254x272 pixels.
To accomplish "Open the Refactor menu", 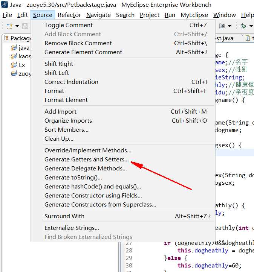I will tap(69, 15).
